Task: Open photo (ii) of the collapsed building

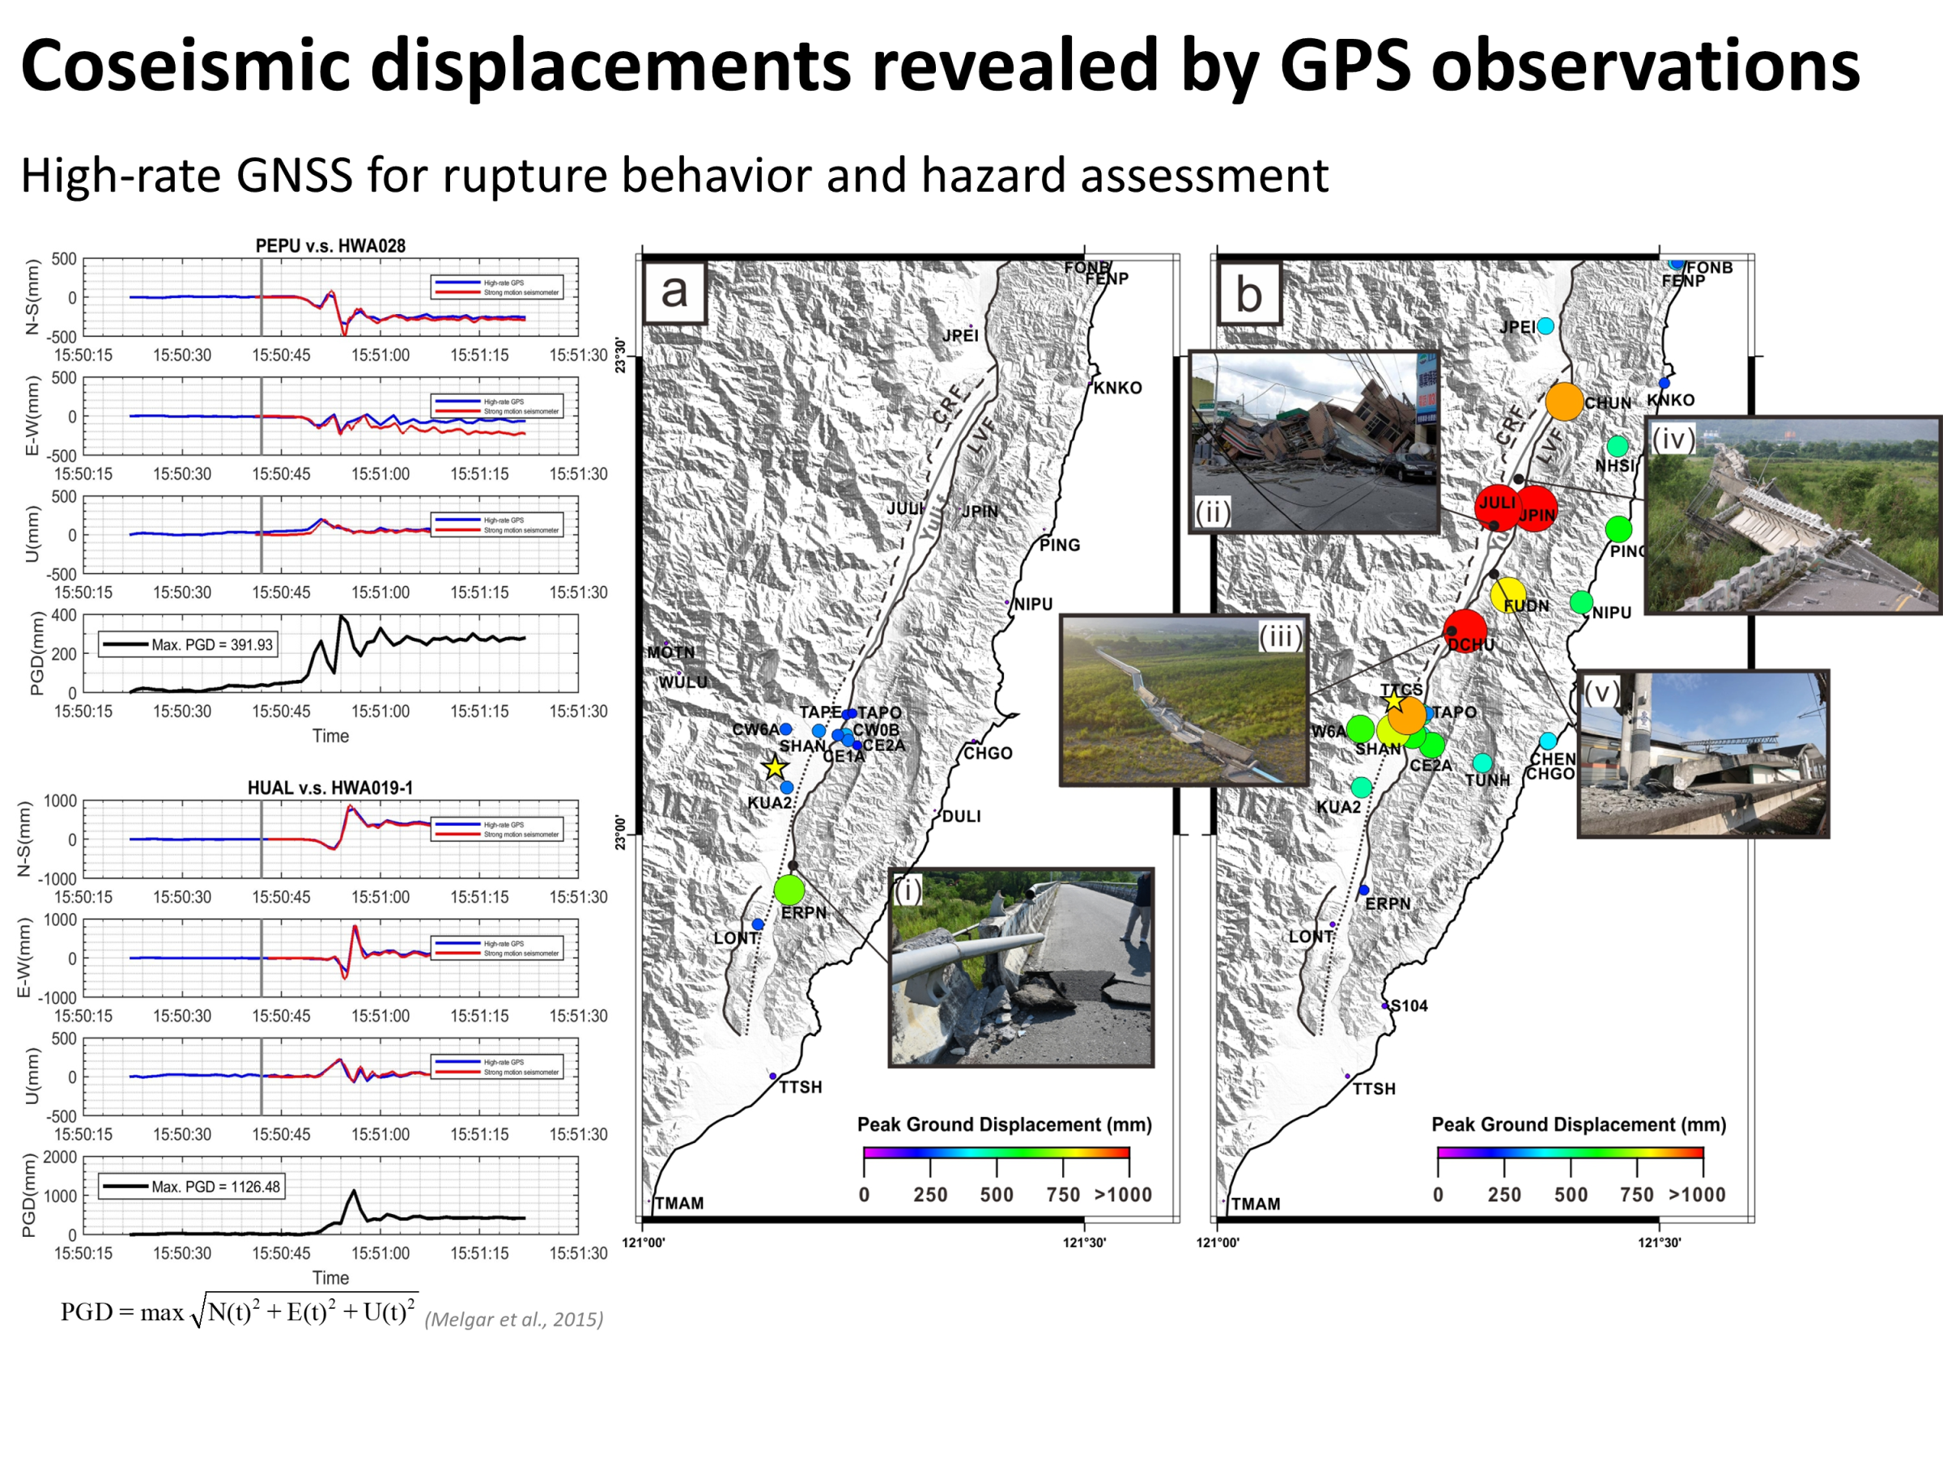Action: tap(1314, 442)
